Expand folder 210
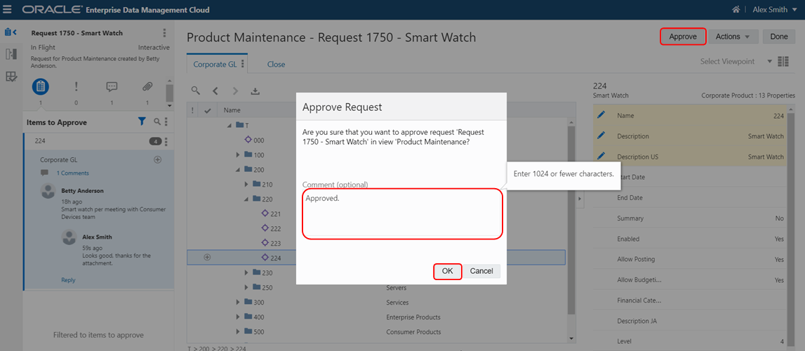Screen dimensions: 805x351 (x=246, y=184)
